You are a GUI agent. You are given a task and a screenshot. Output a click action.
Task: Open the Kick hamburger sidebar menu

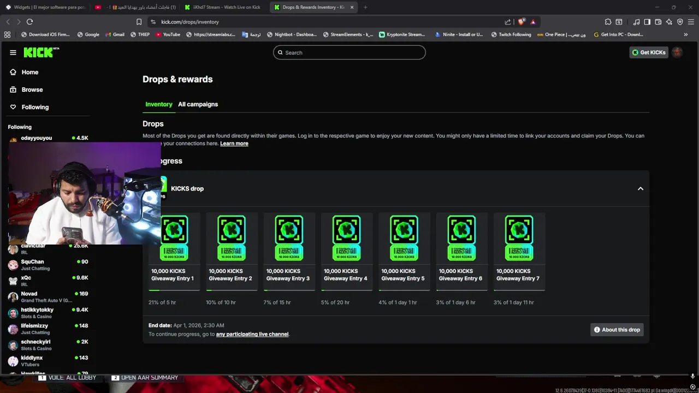[x=13, y=52]
